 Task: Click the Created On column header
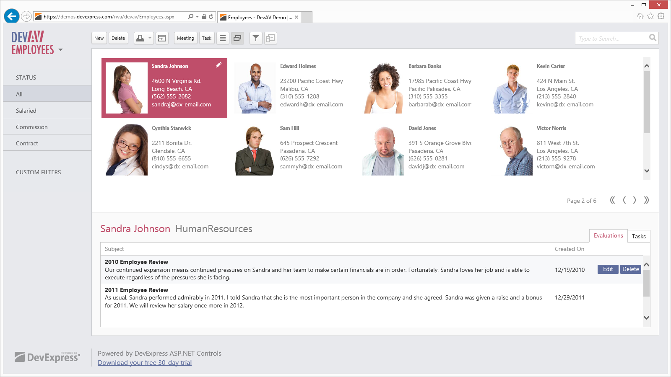[x=569, y=249]
